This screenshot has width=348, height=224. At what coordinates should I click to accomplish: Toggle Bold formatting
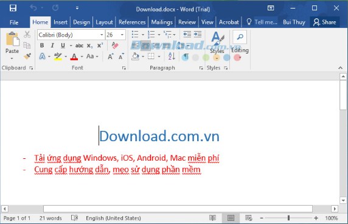point(42,46)
